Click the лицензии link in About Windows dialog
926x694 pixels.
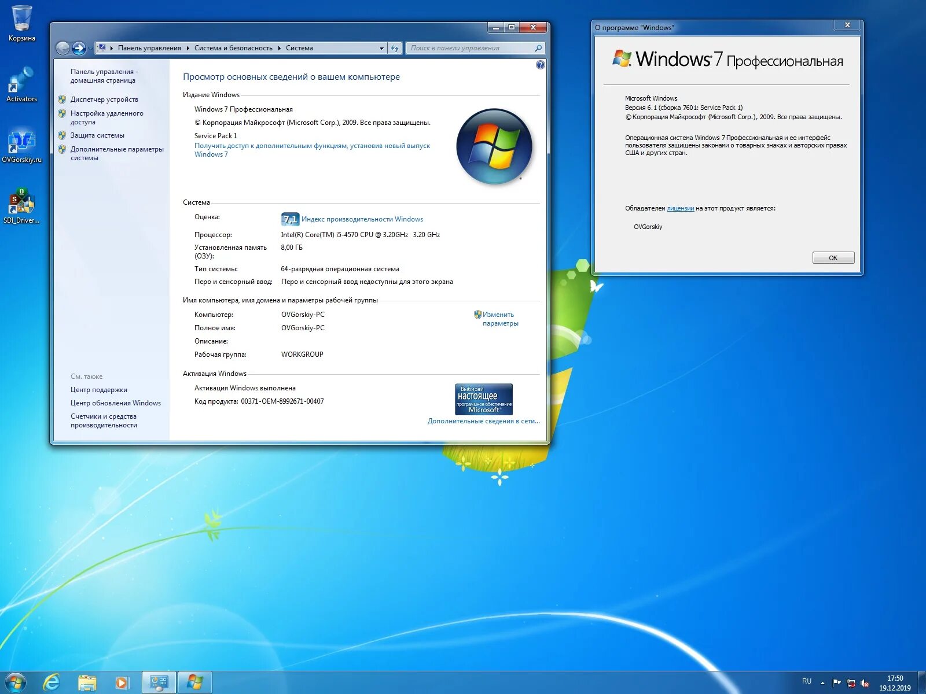(681, 208)
